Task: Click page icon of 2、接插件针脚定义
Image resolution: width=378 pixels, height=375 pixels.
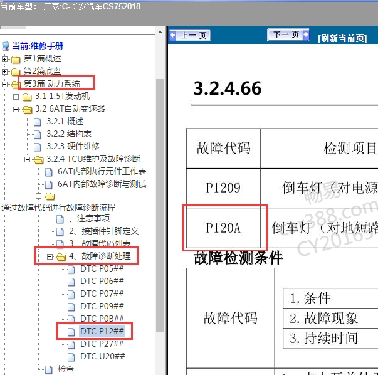Action: pos(60,232)
